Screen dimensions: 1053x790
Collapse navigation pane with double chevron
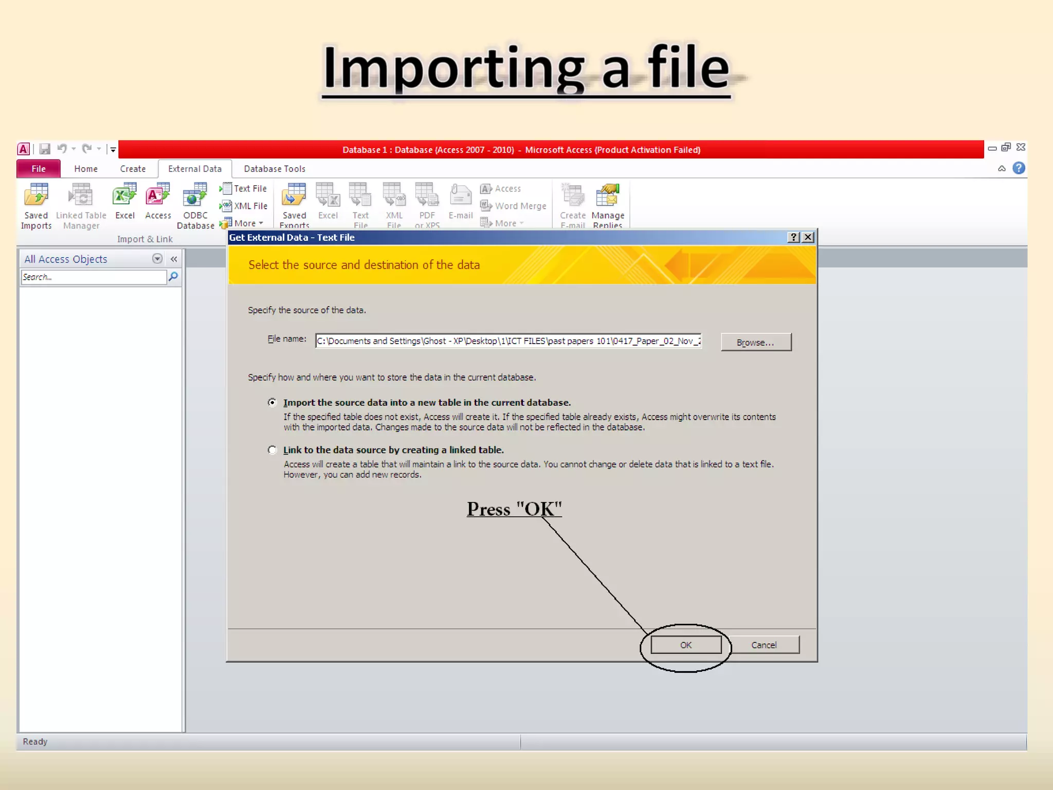174,259
